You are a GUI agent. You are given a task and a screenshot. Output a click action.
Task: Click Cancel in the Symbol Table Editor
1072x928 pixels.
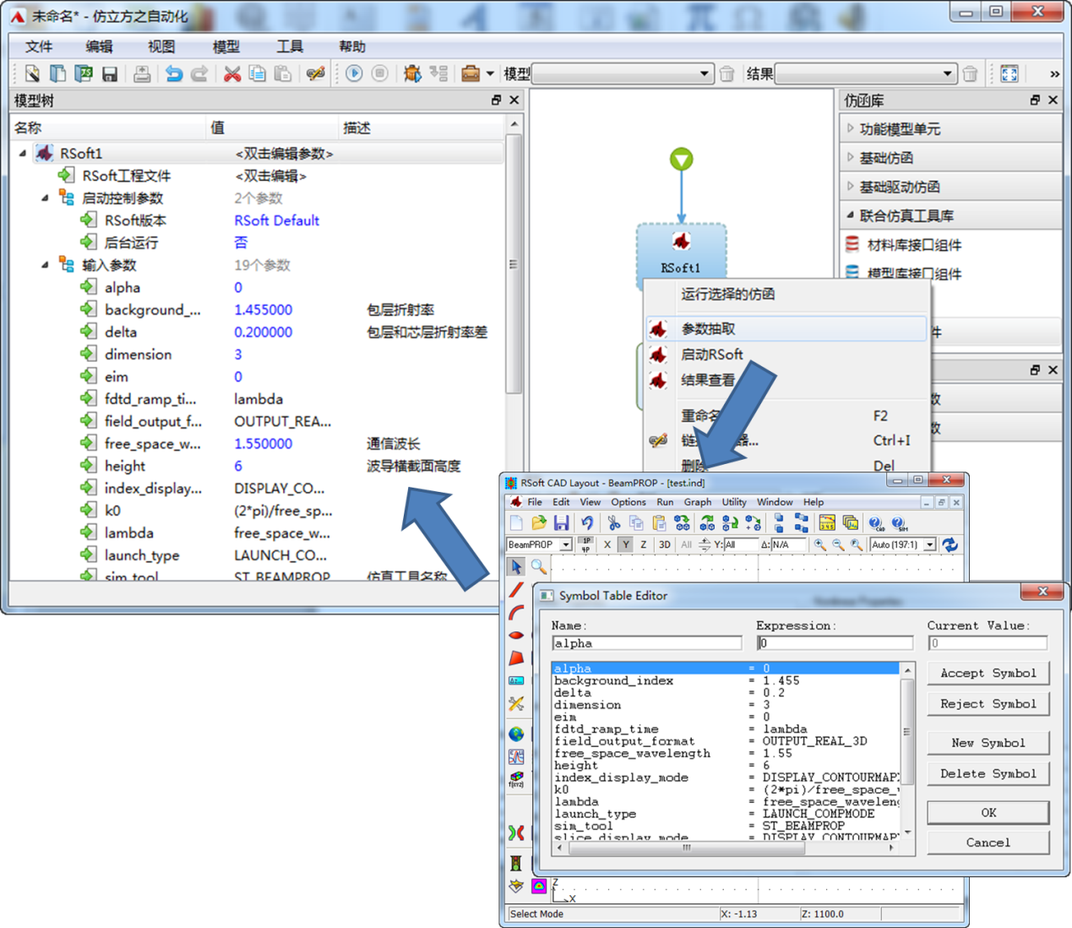pos(988,843)
